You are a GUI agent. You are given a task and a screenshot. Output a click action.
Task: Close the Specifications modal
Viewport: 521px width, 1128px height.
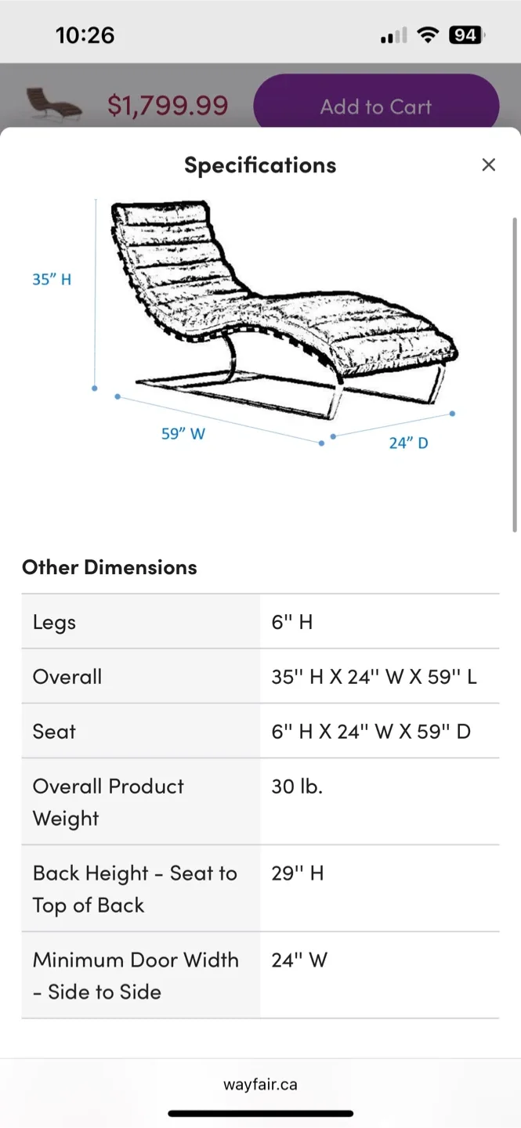point(489,164)
